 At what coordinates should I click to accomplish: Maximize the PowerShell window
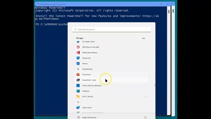[161, 4]
